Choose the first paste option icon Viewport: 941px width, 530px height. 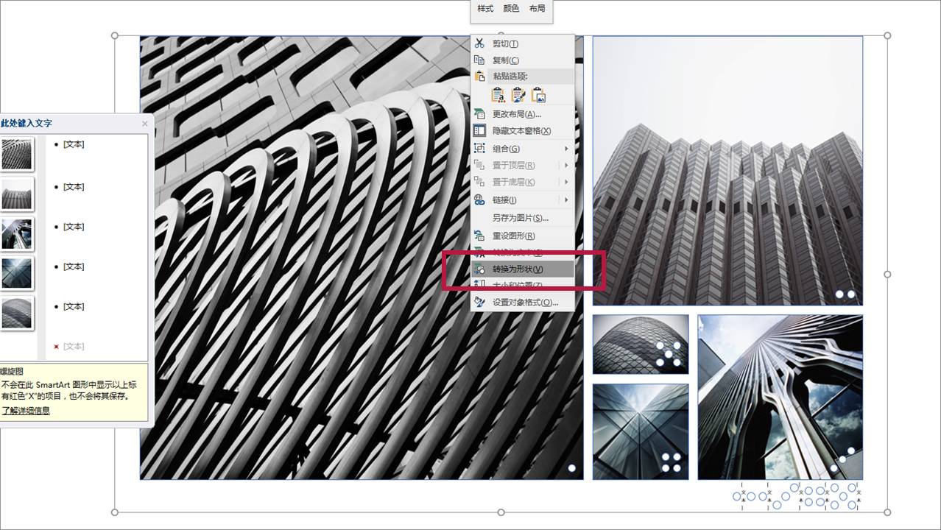coord(498,94)
